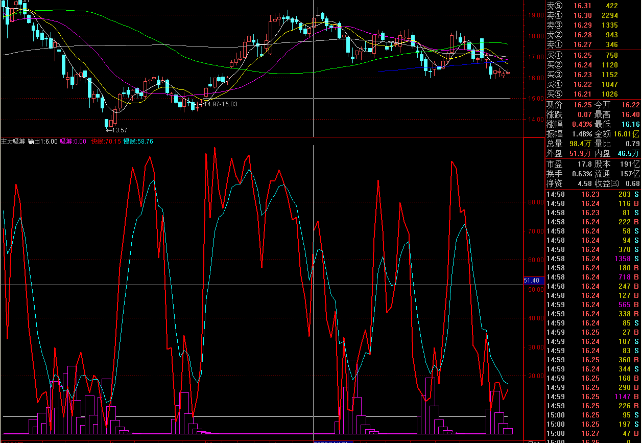Viewport: 642px width, 443px height.
Task: Click the 13.57 low price annotation
Action: (x=117, y=130)
